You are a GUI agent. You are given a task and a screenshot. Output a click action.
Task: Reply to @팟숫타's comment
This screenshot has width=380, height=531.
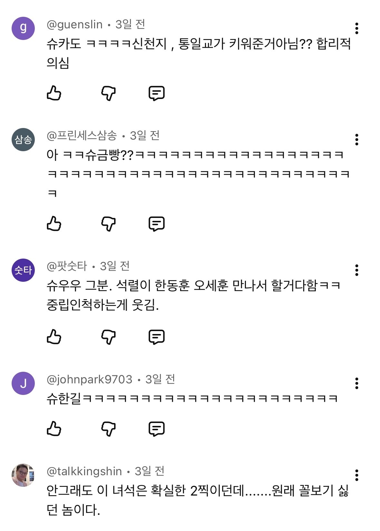[157, 337]
